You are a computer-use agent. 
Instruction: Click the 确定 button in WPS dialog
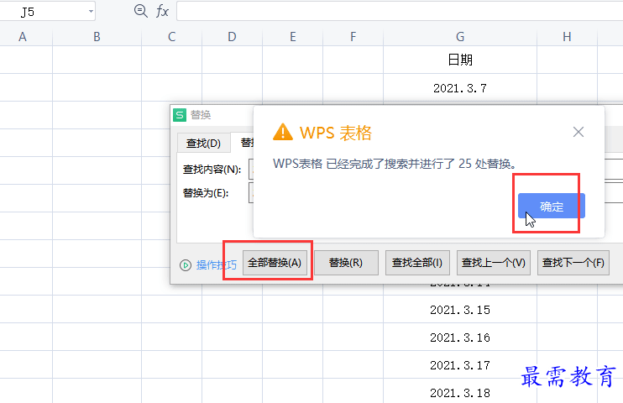pyautogui.click(x=551, y=206)
